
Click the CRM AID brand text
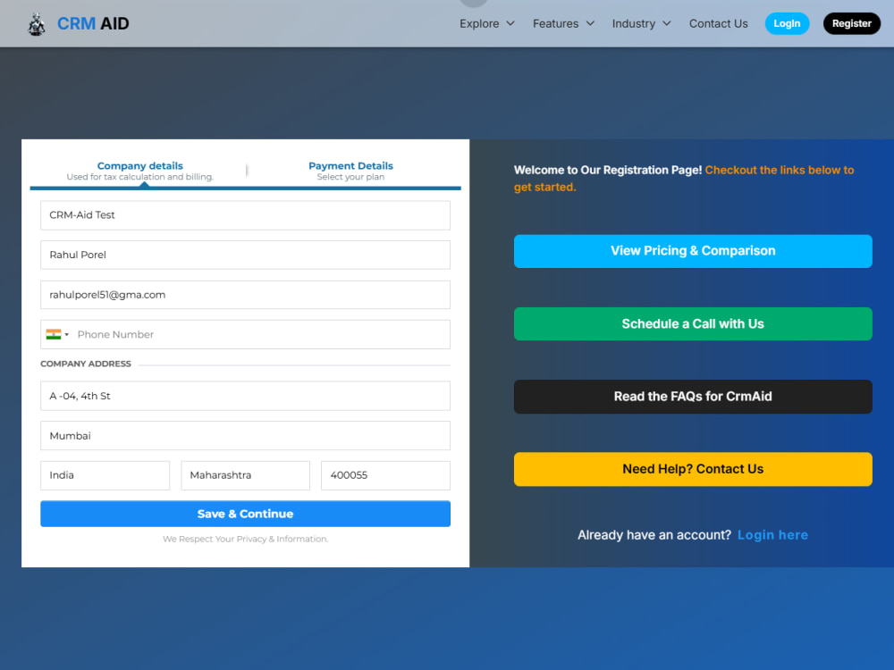[x=93, y=24]
